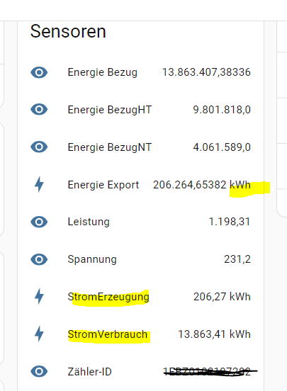Click the eye icon beside Leistung
Screen dimensions: 287x391
point(39,222)
